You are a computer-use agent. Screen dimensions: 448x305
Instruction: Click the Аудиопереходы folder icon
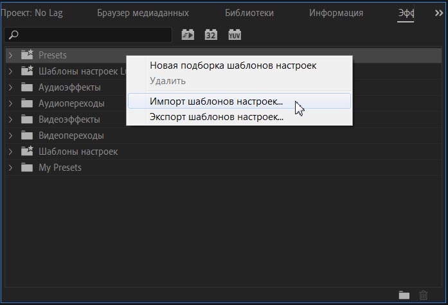click(x=27, y=103)
